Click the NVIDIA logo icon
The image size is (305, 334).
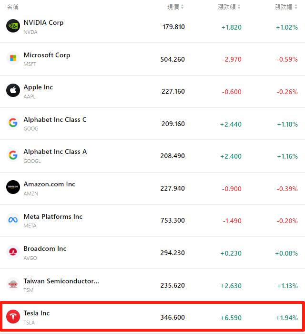(x=13, y=26)
